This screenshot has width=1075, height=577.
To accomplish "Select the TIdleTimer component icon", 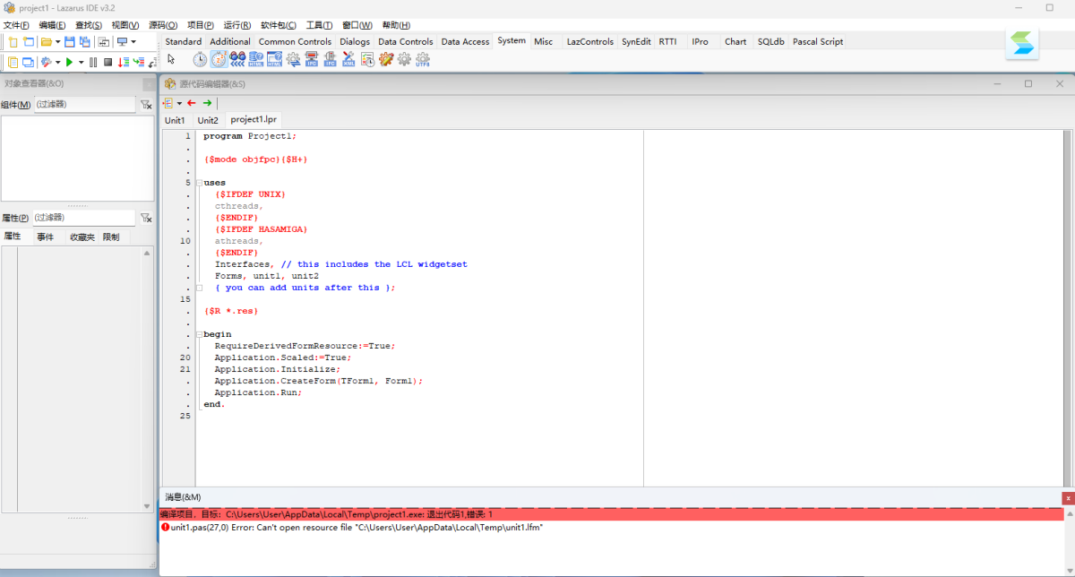I will pos(219,60).
